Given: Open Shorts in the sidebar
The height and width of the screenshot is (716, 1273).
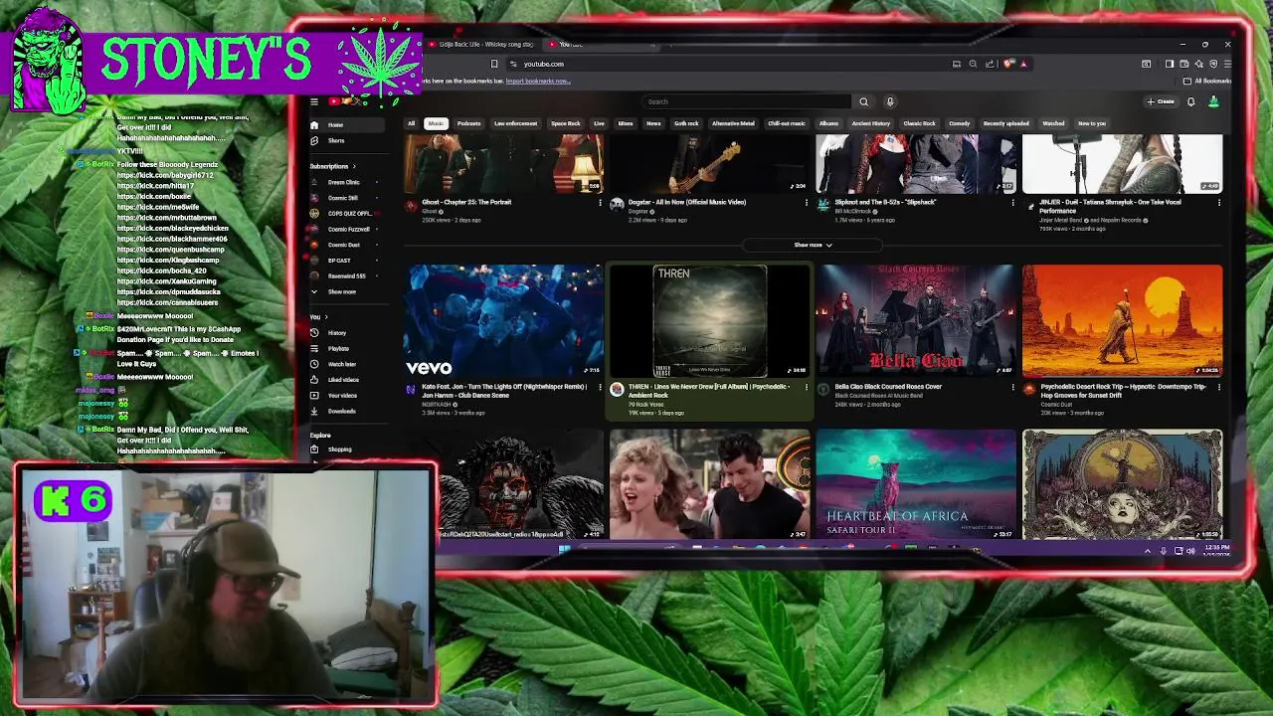Looking at the screenshot, I should click(x=346, y=140).
